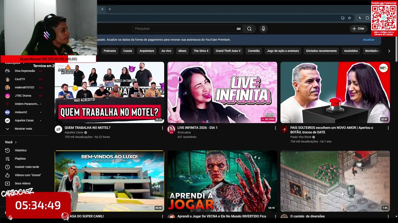
Task: Open new browser tab with plus icon
Action: point(110,9)
